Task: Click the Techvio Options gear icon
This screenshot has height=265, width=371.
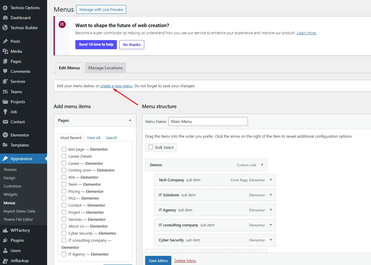Action: [5, 8]
